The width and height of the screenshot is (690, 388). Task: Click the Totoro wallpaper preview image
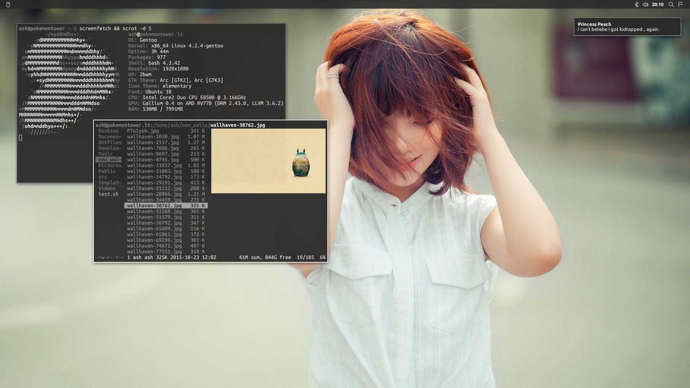[x=268, y=161]
